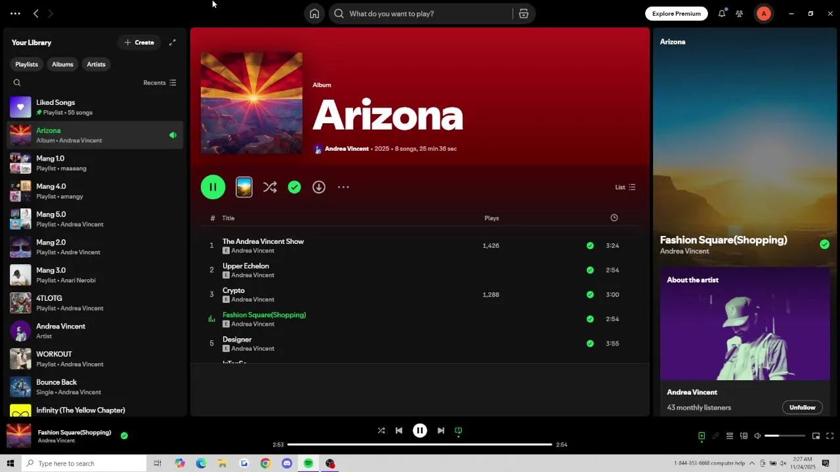Open the Create menu in library

coord(139,43)
